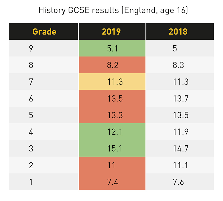Screen dimensions: 223x201
Task: Select the green 12.1 cell
Action: pos(112,131)
